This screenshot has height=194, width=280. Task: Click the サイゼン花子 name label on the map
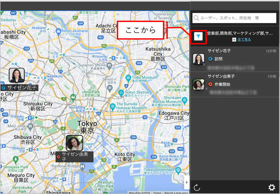click(19, 87)
